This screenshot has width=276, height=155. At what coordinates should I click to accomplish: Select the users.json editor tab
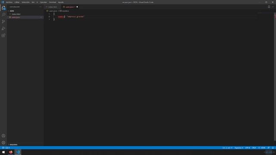70,7
